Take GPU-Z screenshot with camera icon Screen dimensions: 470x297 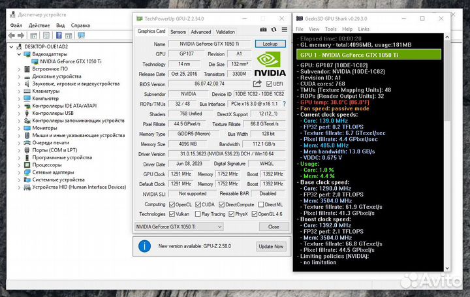263,29
